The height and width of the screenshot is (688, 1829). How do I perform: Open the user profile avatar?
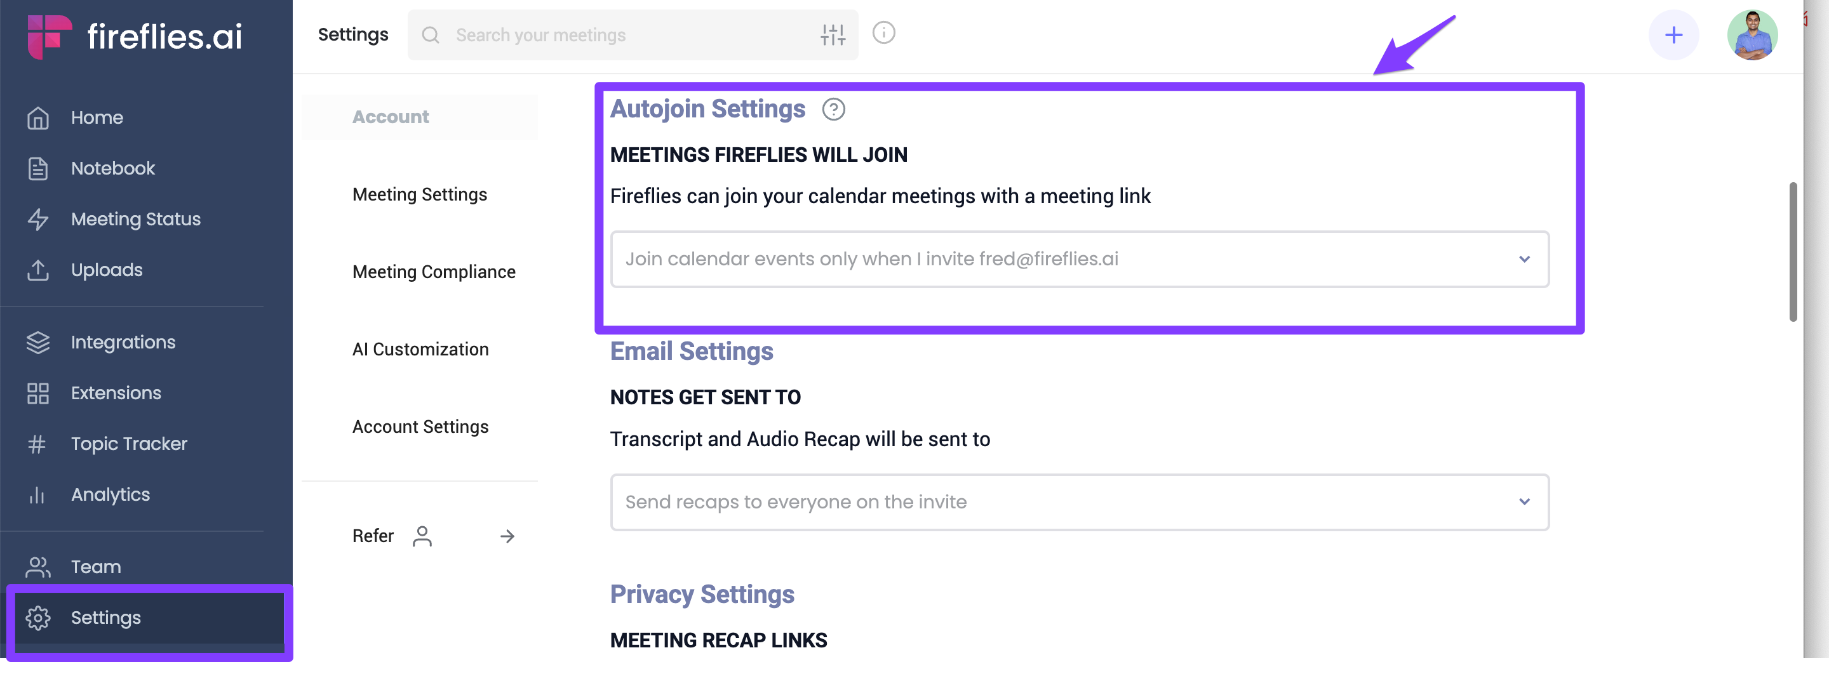click(x=1752, y=35)
